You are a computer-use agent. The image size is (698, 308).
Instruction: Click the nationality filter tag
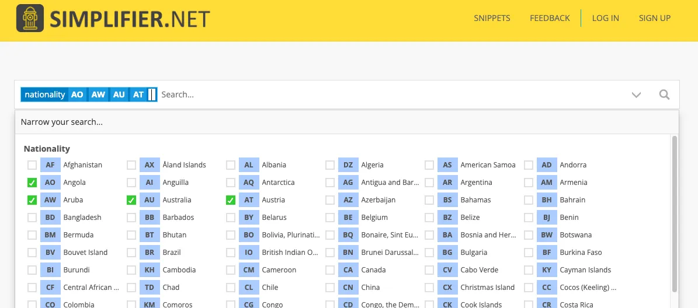click(x=44, y=94)
